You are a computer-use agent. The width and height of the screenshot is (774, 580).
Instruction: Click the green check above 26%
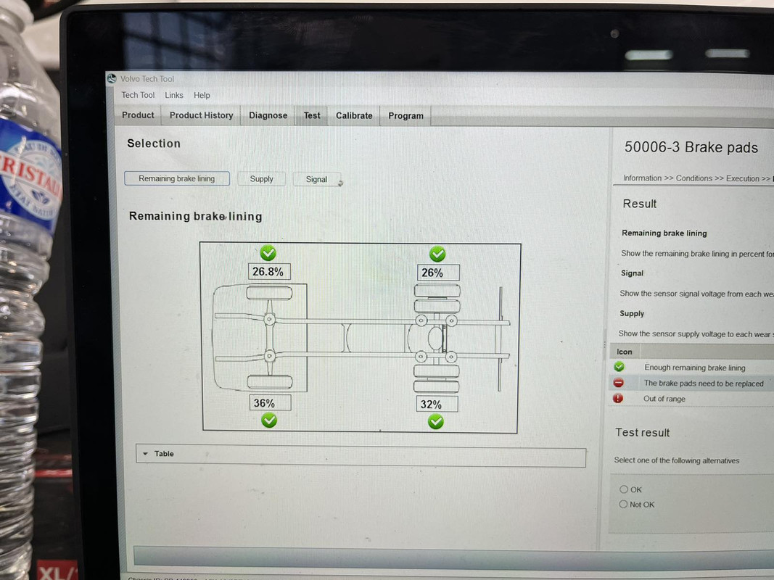437,254
